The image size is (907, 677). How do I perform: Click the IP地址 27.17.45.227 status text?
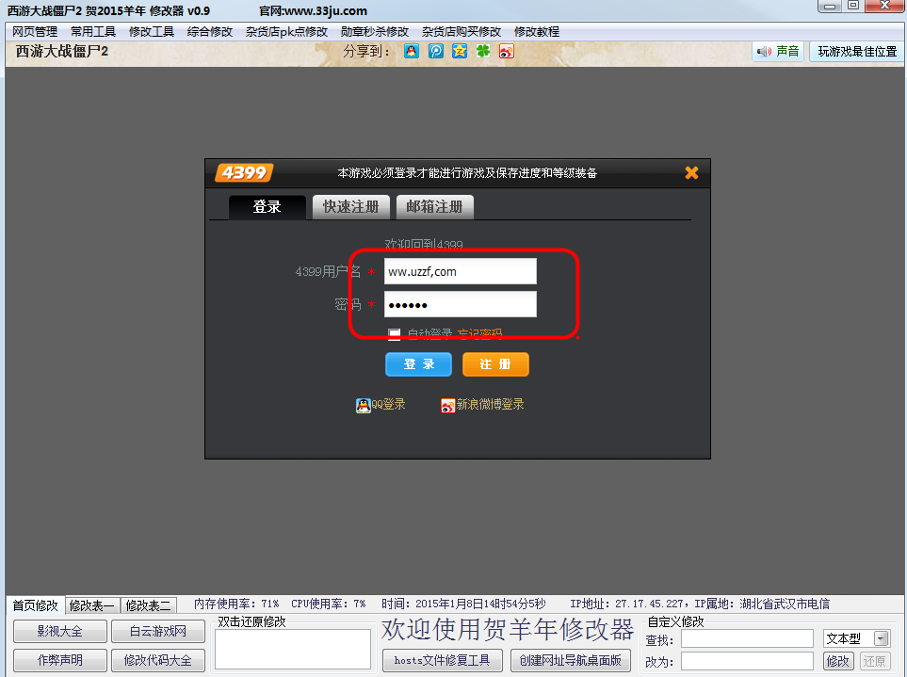click(x=629, y=604)
